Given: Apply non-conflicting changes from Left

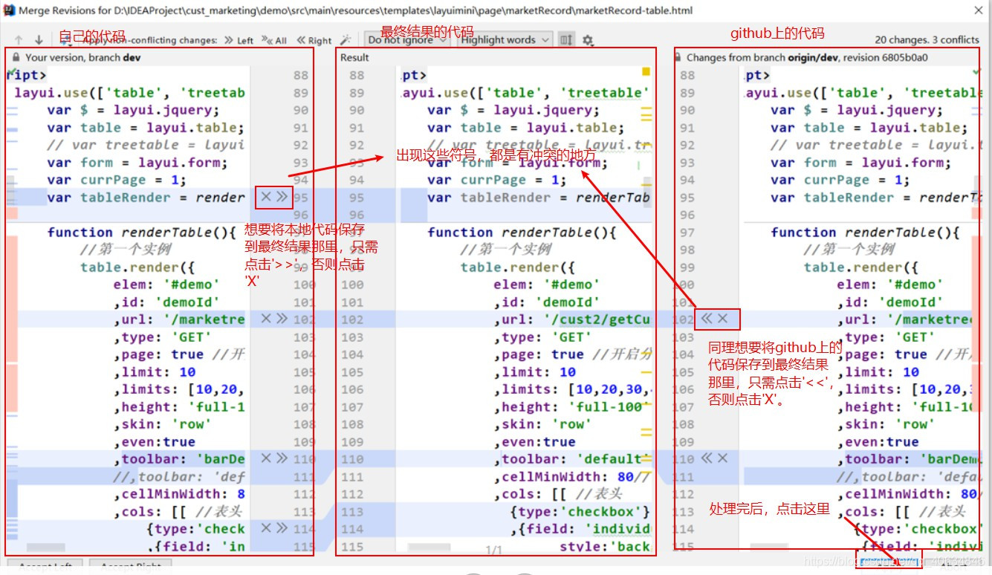Looking at the screenshot, I should 239,40.
